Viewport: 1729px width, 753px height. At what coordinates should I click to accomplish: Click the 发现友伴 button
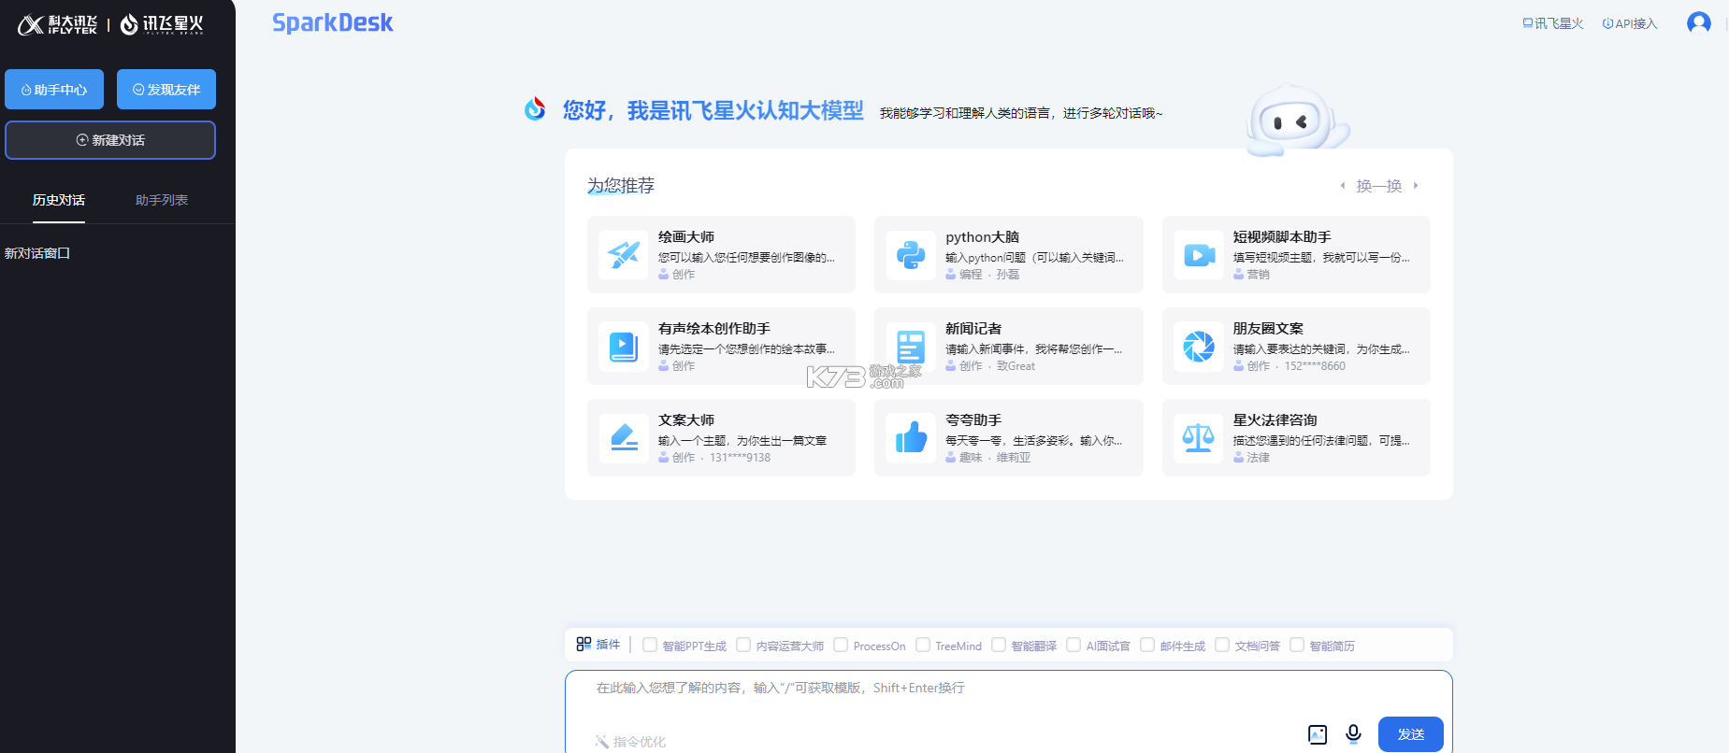166,90
